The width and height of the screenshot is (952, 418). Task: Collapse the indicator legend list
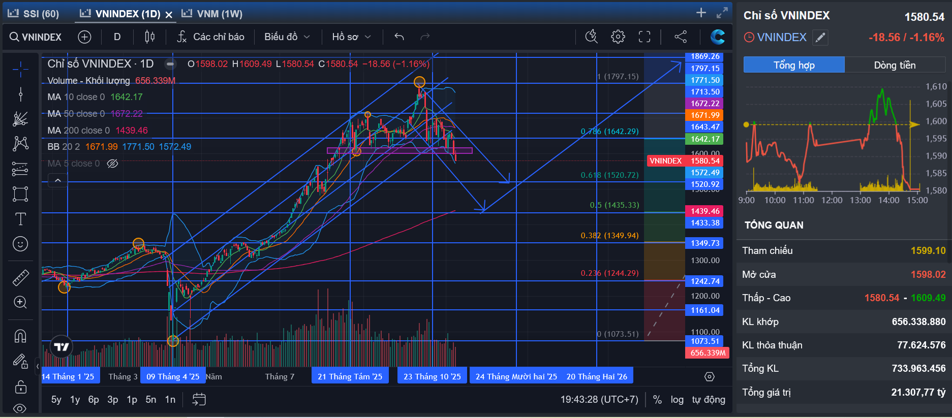tap(58, 180)
